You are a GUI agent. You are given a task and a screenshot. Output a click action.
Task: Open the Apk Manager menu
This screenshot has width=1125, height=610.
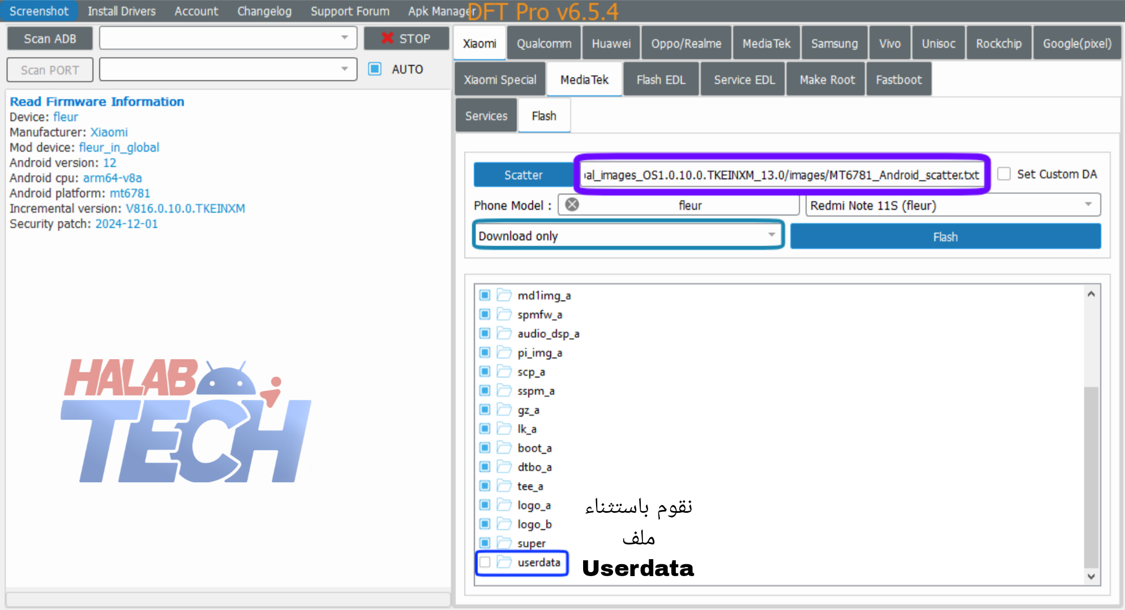tap(441, 11)
